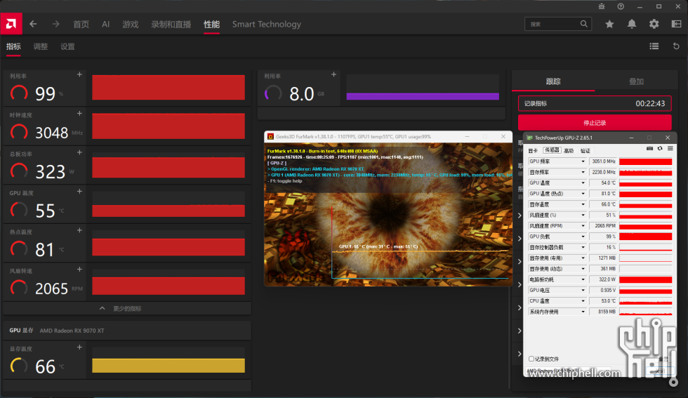Take GPU-Z screenshot with camera icon
This screenshot has width=688, height=398.
click(649, 149)
